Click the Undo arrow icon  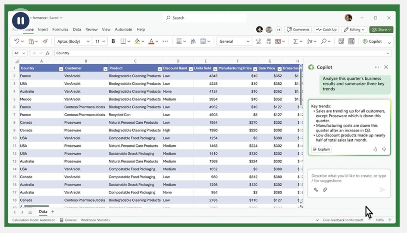pyautogui.click(x=17, y=41)
